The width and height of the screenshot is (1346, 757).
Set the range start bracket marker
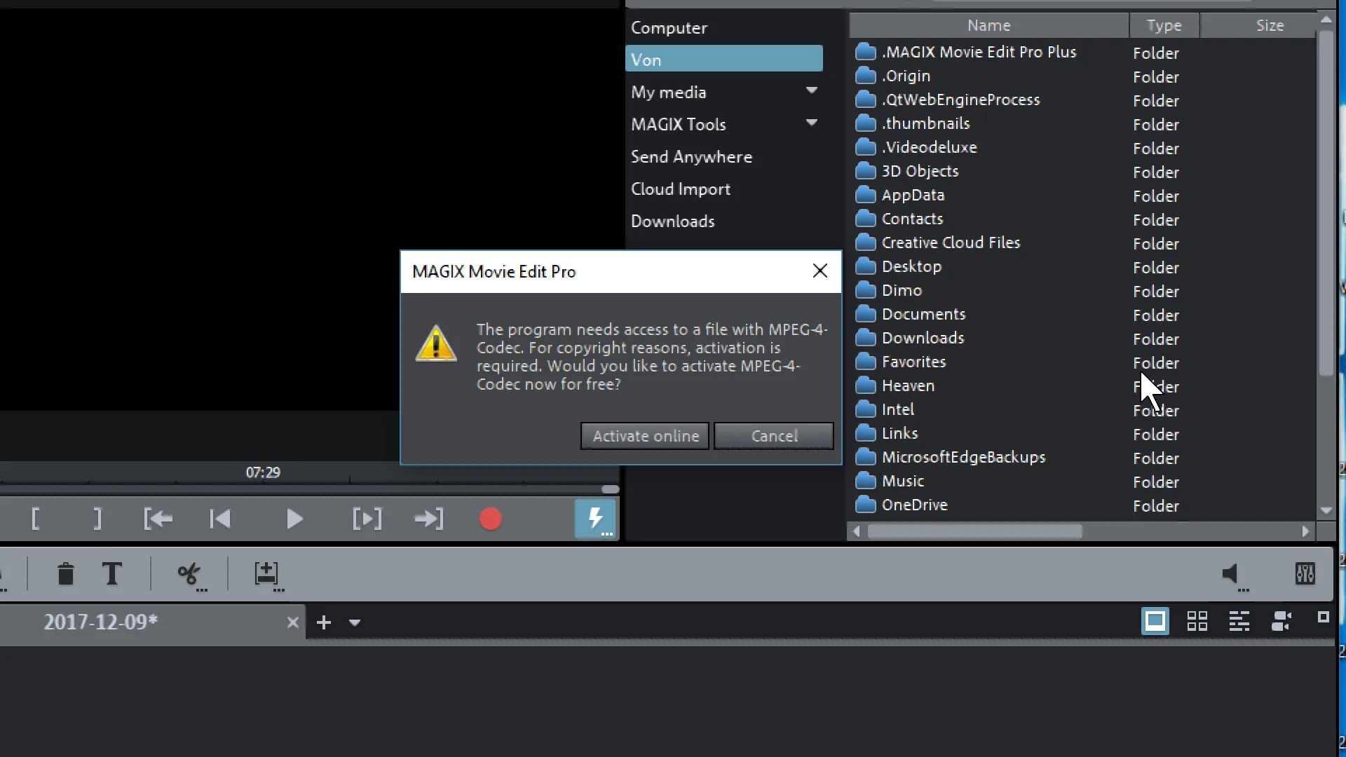click(36, 519)
